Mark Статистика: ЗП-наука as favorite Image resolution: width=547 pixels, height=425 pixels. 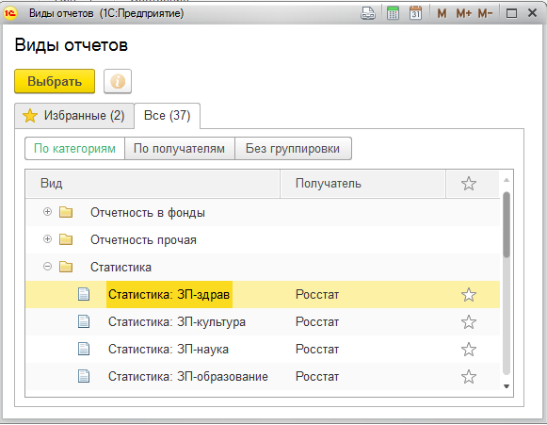469,350
